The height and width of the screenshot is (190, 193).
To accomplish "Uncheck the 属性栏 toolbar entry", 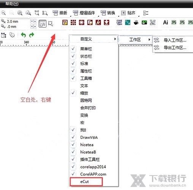I will pyautogui.click(x=94, y=71).
